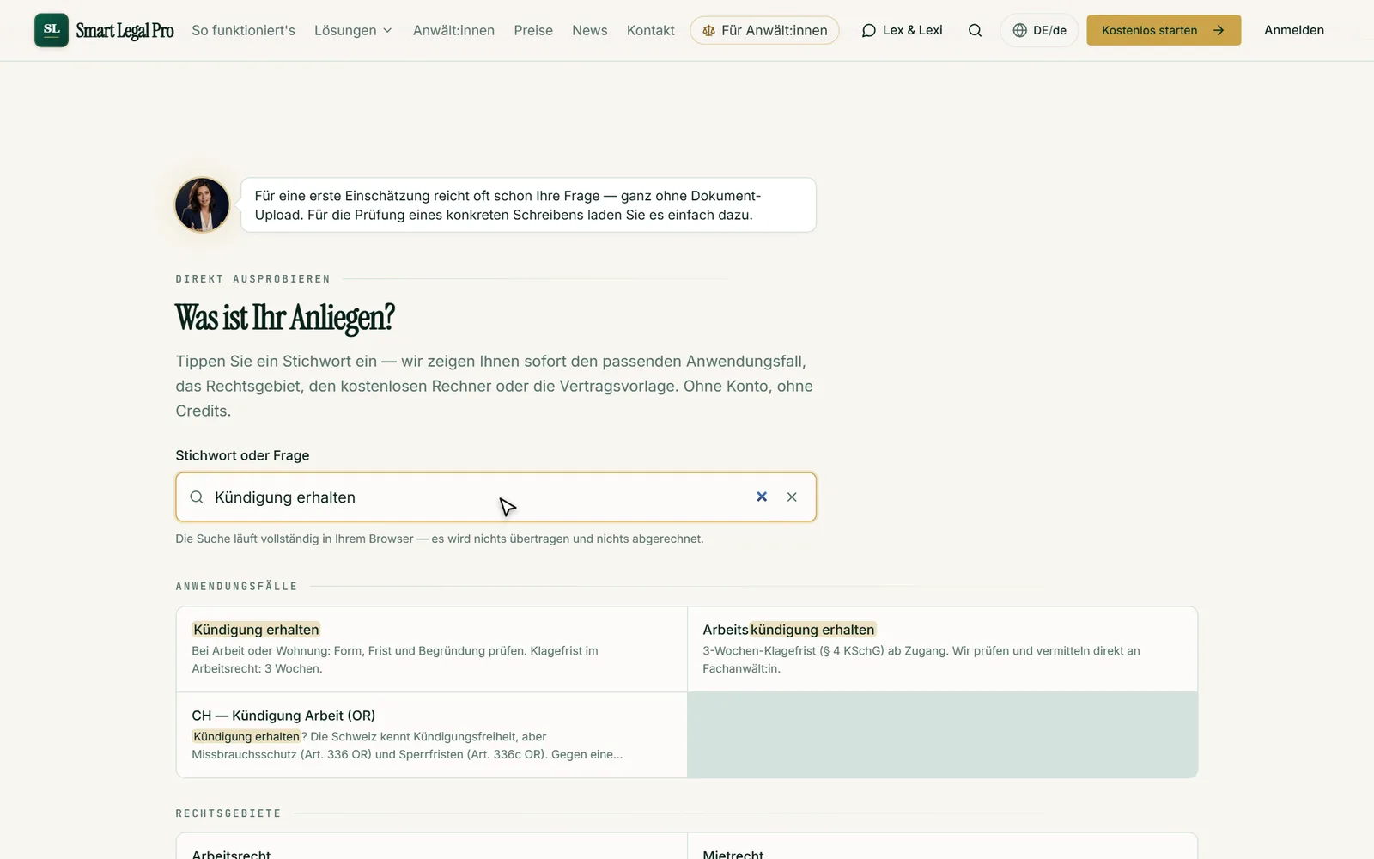
Task: Click the Für Anwält:innen pill button
Action: coord(764,30)
